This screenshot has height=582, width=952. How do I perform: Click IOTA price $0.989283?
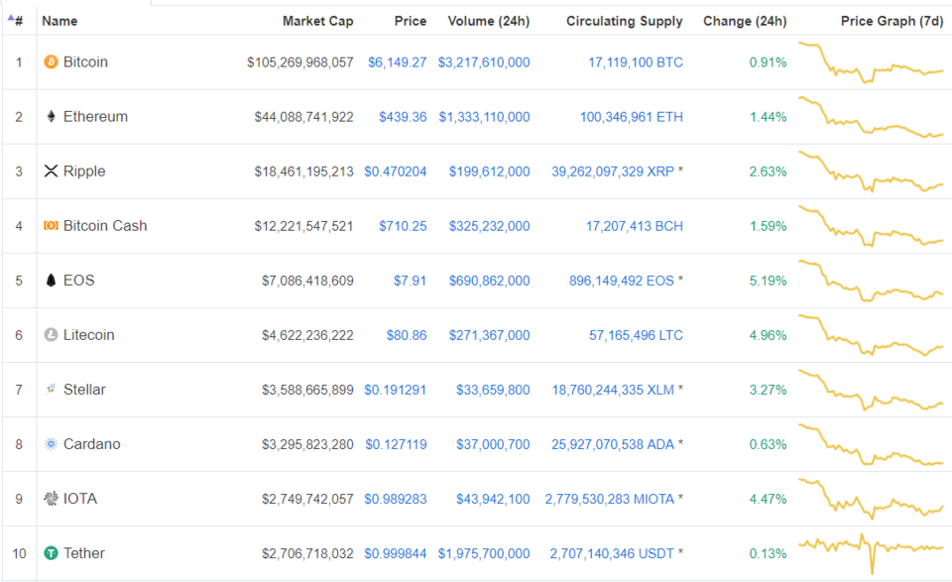coord(396,500)
